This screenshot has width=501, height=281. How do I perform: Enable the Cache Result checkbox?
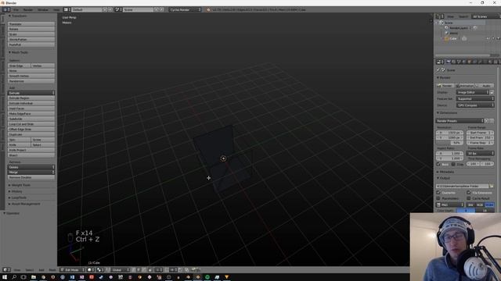click(468, 198)
